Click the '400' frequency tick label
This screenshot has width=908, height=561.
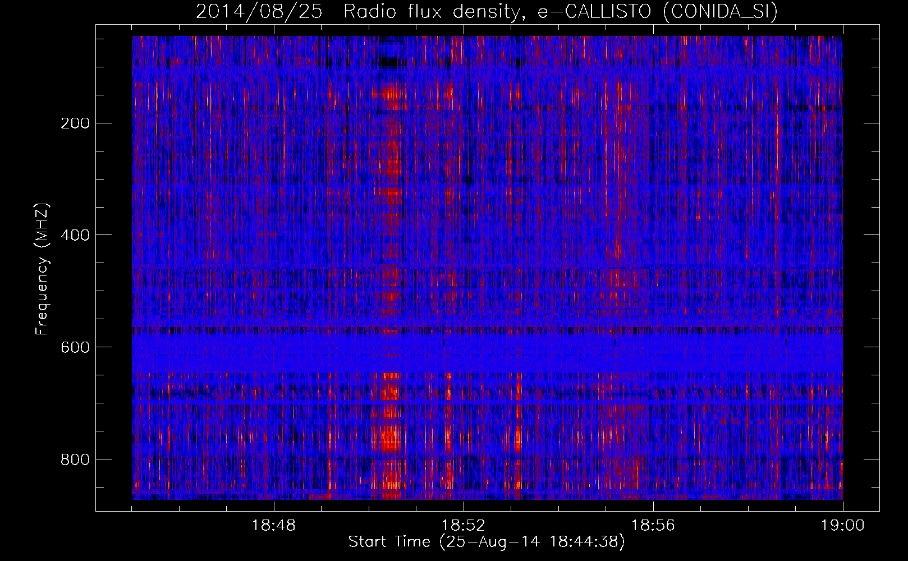click(74, 234)
